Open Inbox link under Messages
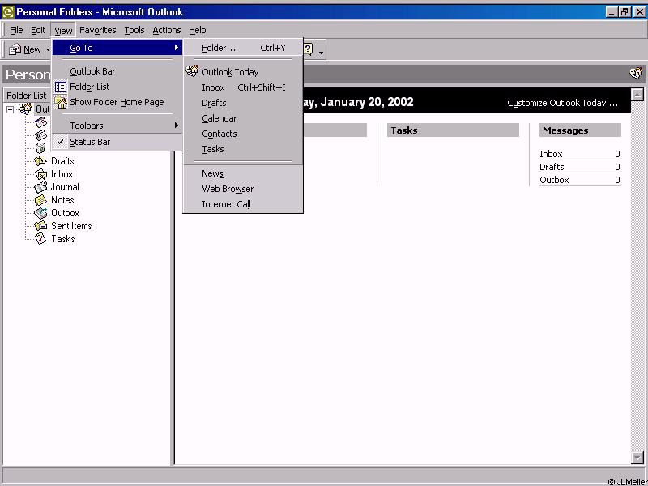 551,154
